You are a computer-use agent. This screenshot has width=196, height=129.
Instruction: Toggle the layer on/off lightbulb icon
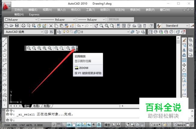[x=64, y=32]
